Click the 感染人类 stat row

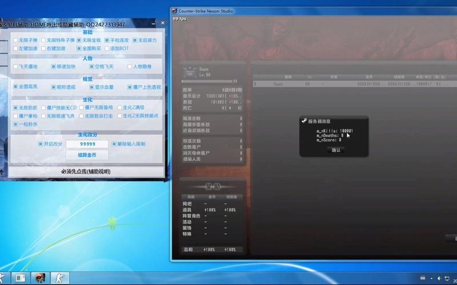[213, 159]
